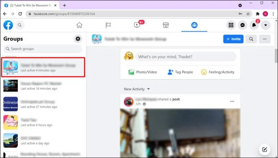This screenshot has width=278, height=158.
Task: Open the nine-dot menu grid icon
Action: click(x=231, y=25)
